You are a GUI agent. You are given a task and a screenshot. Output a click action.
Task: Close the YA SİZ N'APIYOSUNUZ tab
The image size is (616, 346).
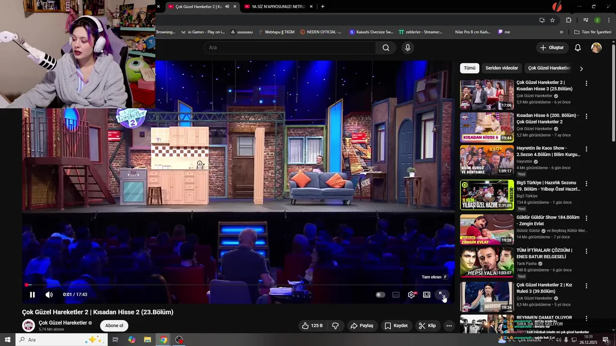point(311,7)
